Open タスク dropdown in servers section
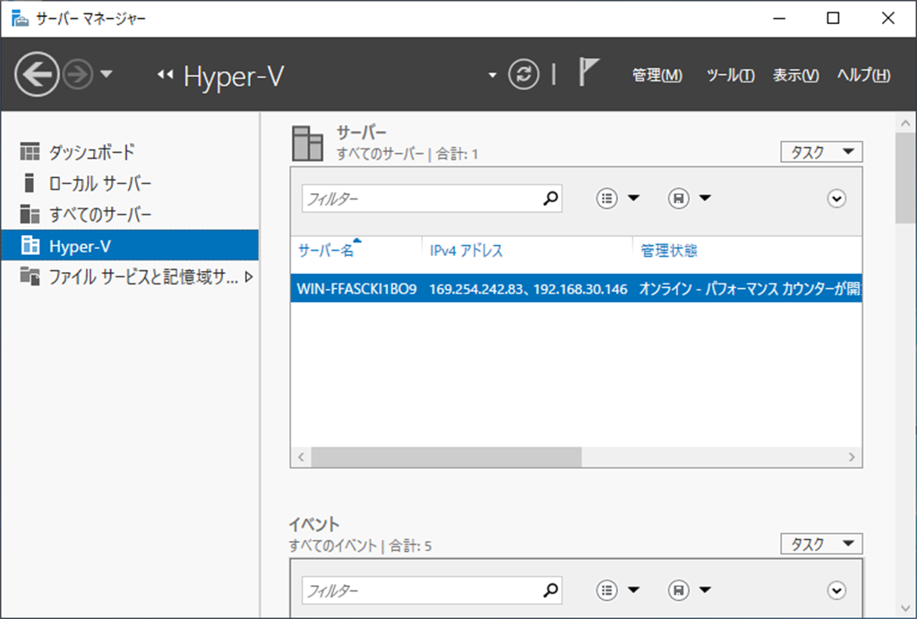This screenshot has height=619, width=917. [x=821, y=152]
